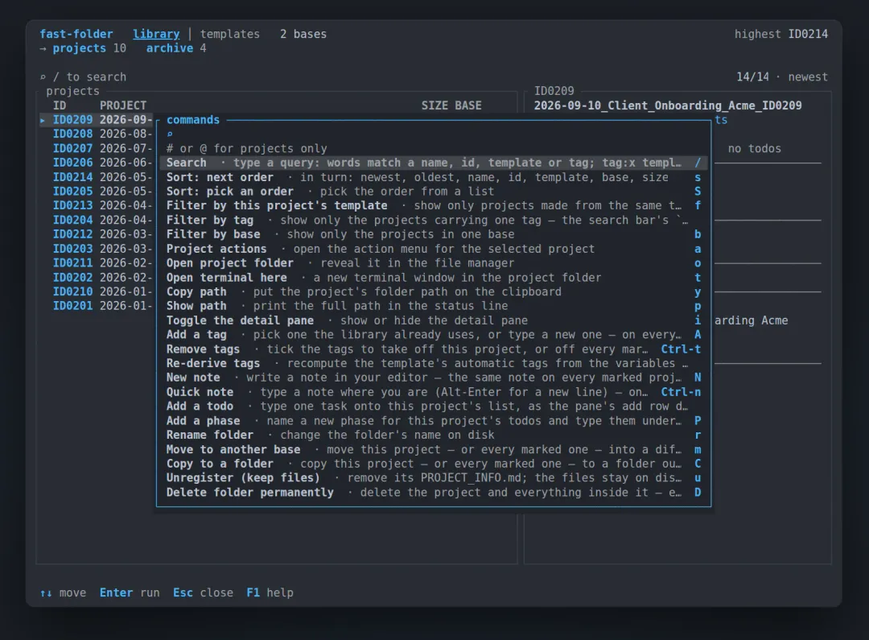This screenshot has width=869, height=640.
Task: Click the PROJECT column header
Action: pyautogui.click(x=123, y=105)
